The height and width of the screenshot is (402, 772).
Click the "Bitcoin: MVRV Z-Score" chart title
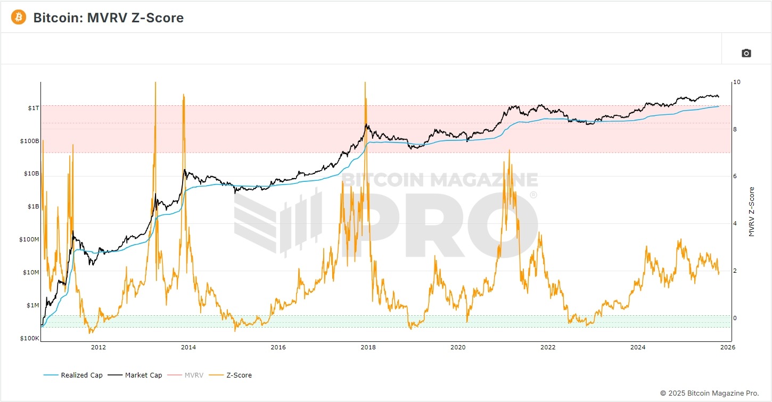108,18
